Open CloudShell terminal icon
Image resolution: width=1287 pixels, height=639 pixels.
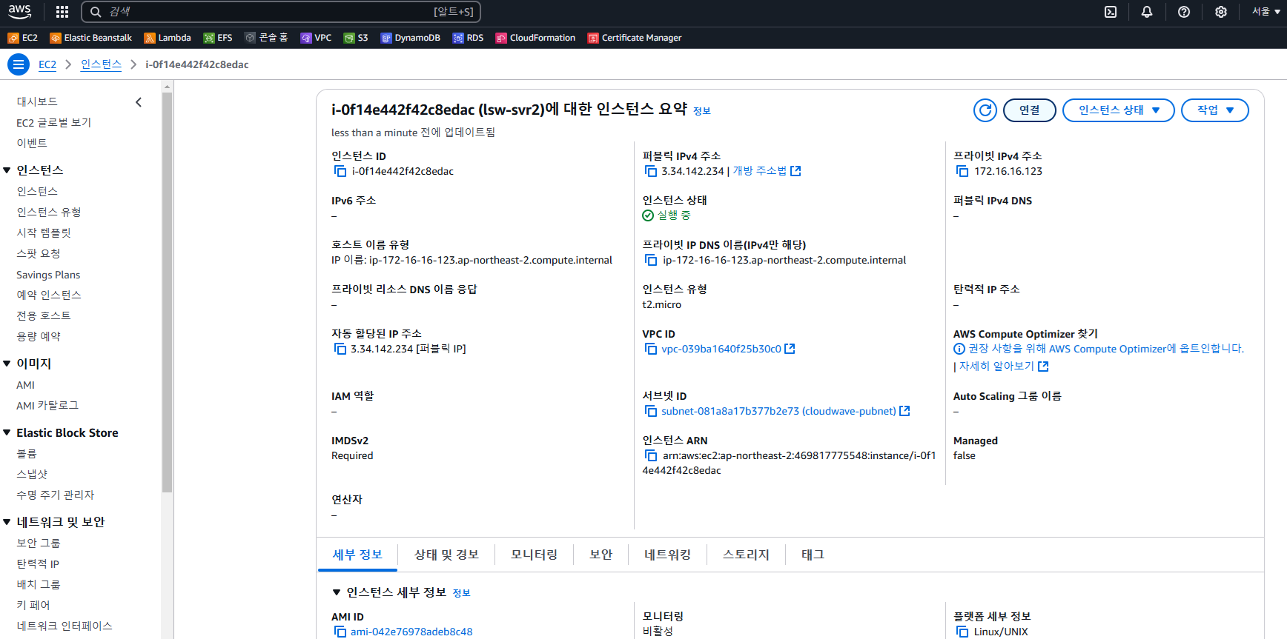point(1111,12)
